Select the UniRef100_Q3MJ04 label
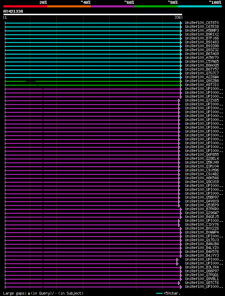This screenshot has width=225, height=296. click(x=202, y=166)
